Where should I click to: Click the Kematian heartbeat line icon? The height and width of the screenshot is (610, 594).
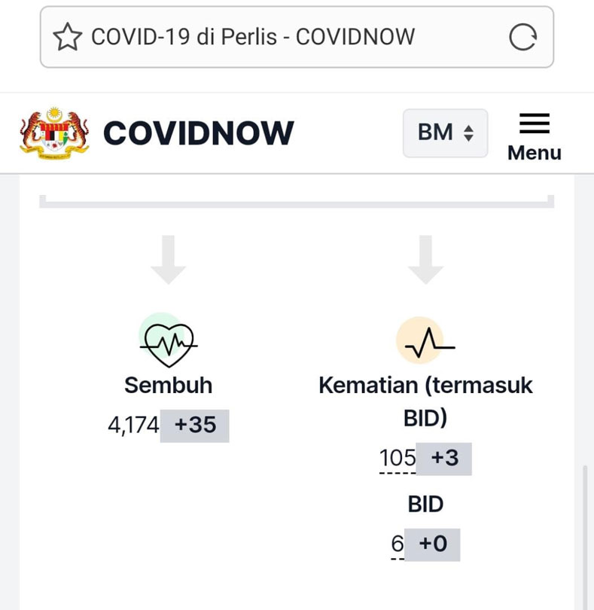(425, 340)
